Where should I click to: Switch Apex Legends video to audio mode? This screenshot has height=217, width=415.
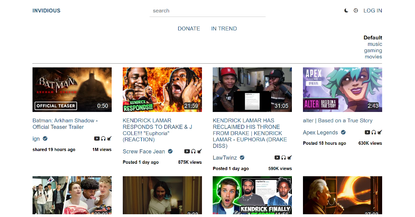click(373, 132)
